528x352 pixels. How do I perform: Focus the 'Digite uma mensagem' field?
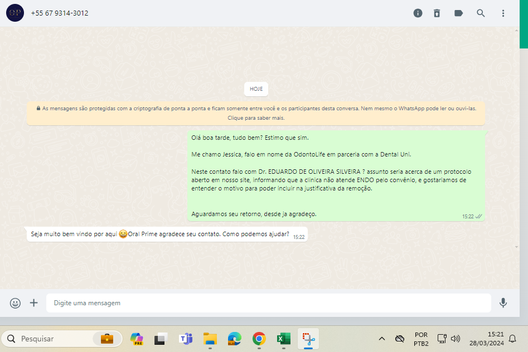[268, 303]
